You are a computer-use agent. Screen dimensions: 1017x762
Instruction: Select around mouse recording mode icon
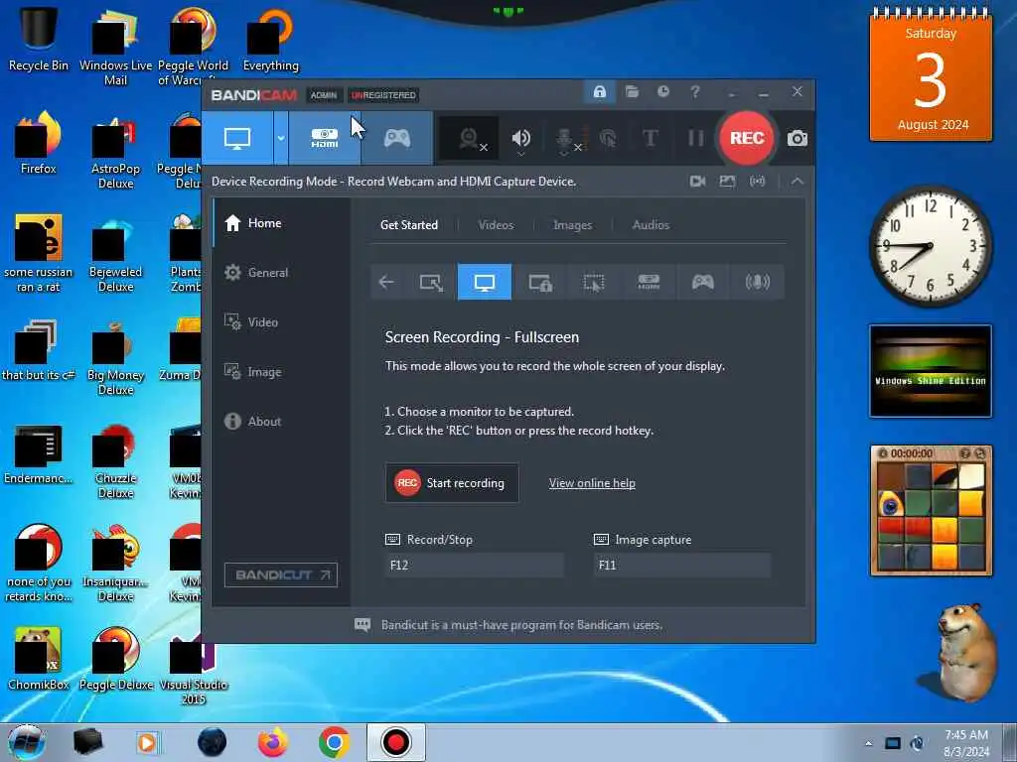click(x=594, y=282)
